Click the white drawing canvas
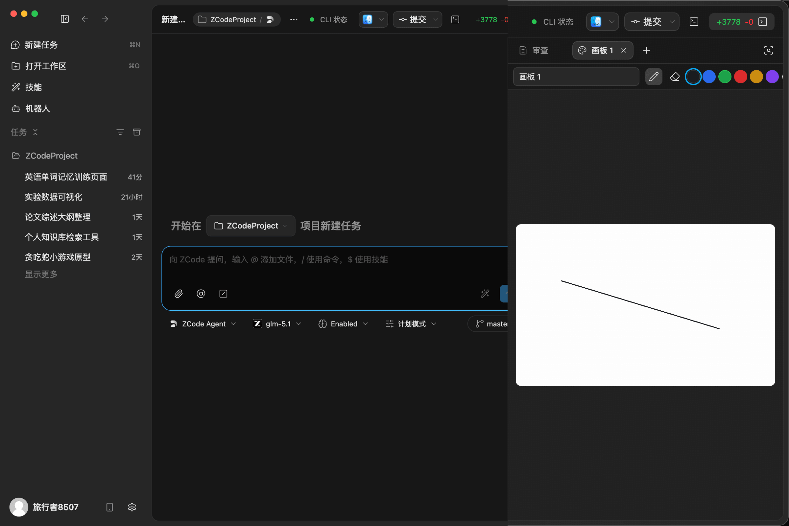 645,305
